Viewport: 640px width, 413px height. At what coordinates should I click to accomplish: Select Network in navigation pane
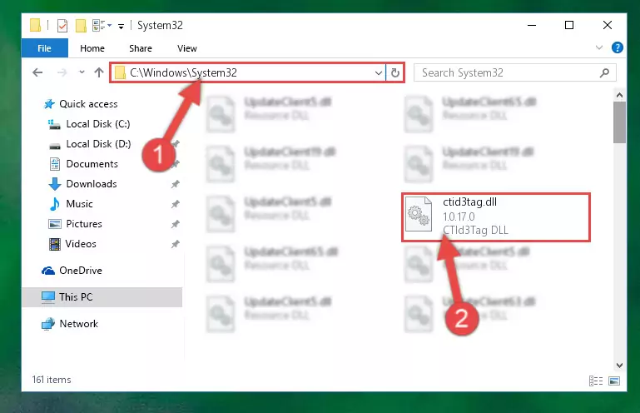[x=70, y=324]
